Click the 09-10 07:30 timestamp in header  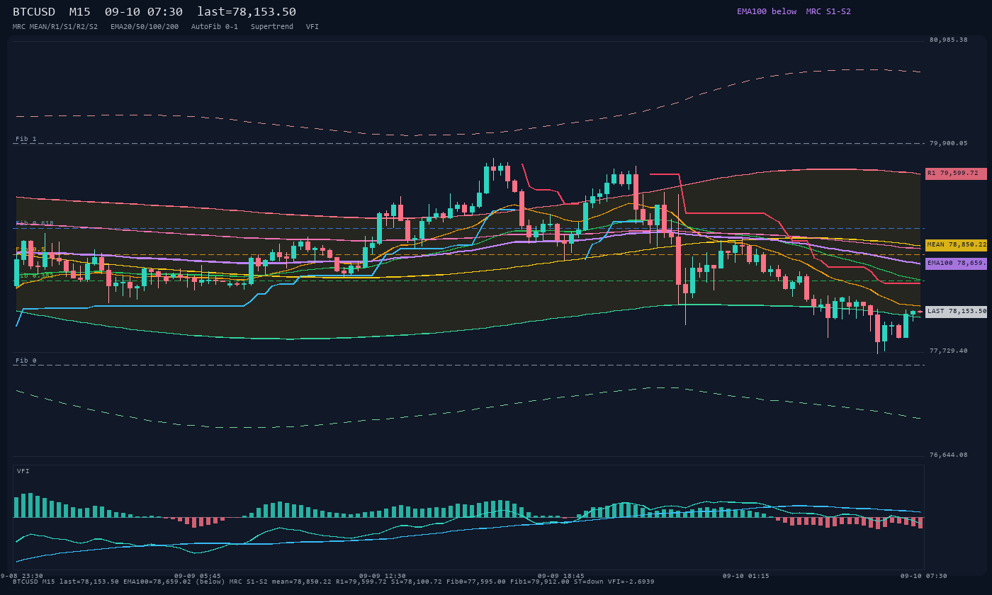tap(143, 12)
